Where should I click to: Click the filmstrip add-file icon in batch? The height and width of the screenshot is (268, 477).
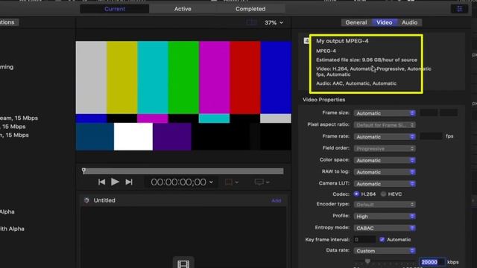(183, 264)
